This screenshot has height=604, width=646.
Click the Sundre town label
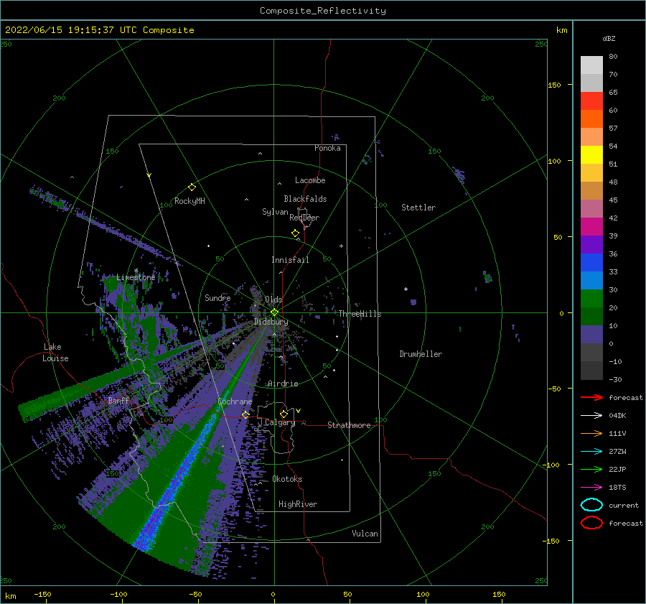tap(217, 297)
